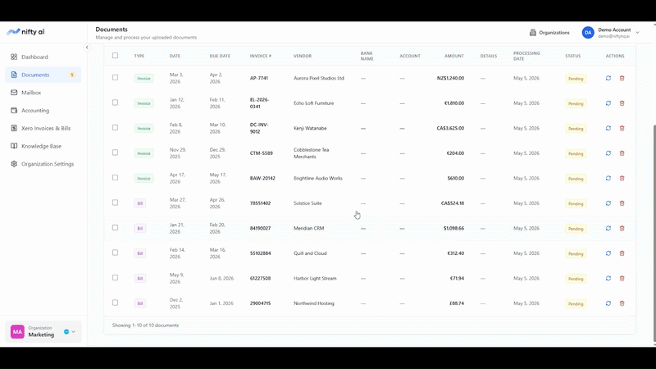Reprocess the Kenji Watanabe invoice
The height and width of the screenshot is (369, 656).
tap(608, 129)
